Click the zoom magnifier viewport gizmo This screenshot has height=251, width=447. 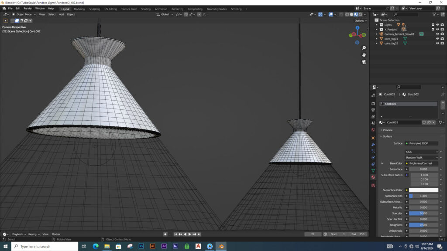point(364,48)
